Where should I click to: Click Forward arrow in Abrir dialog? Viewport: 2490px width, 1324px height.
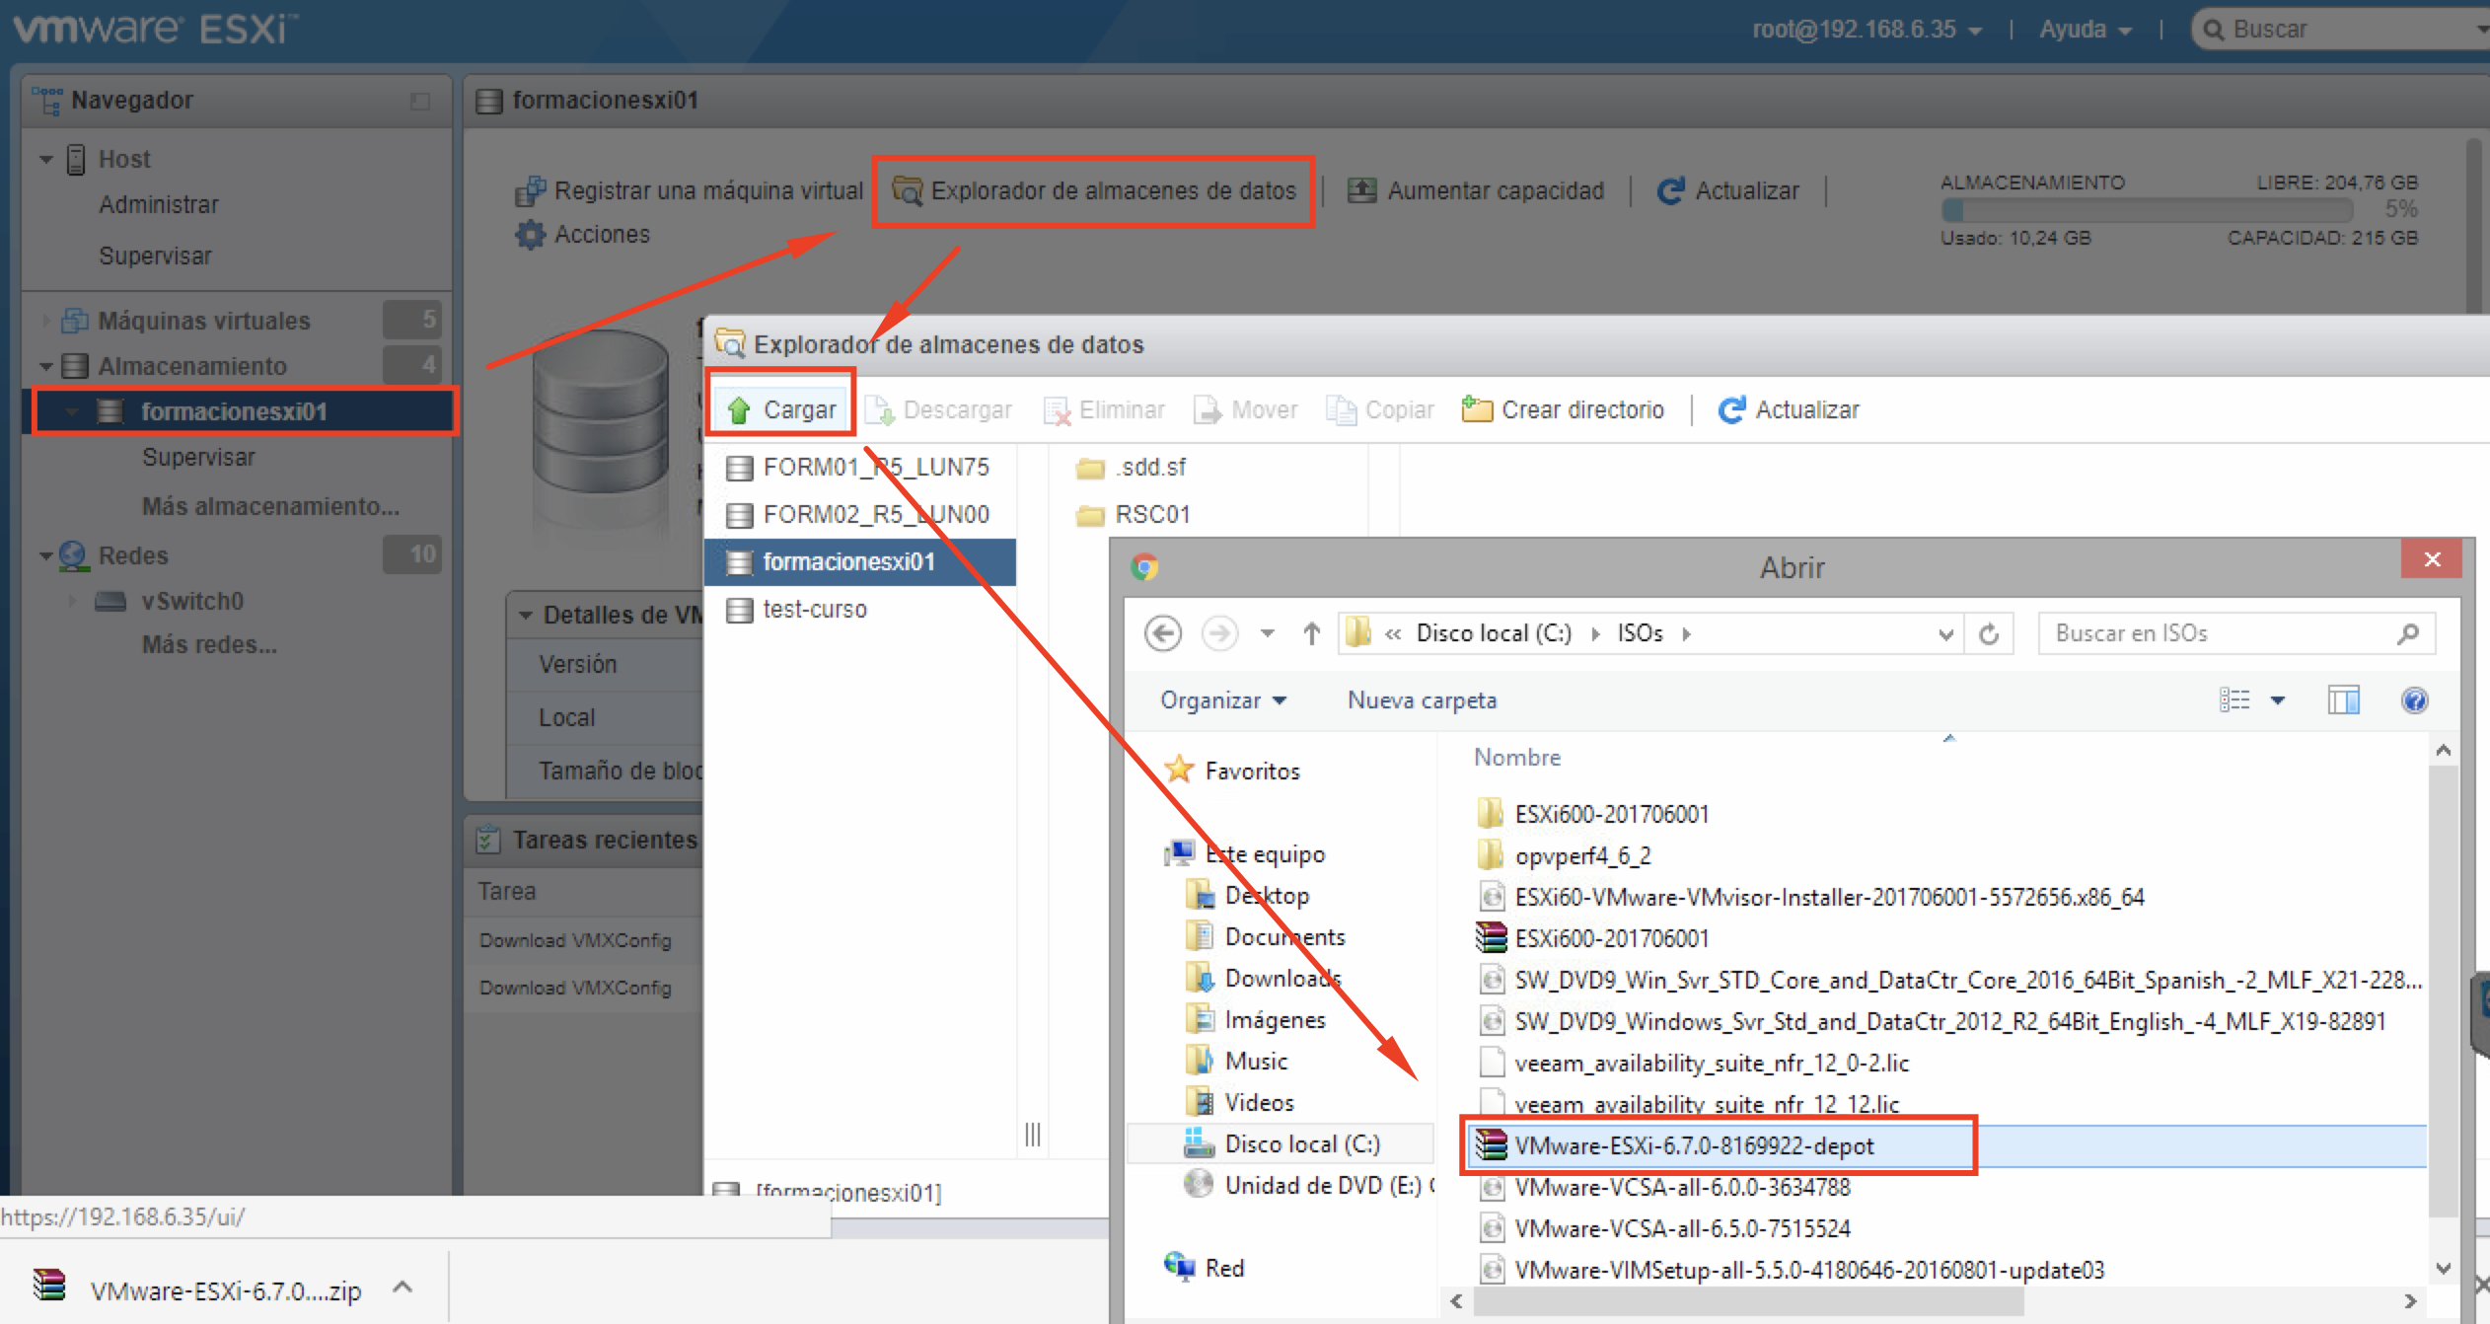[1219, 633]
